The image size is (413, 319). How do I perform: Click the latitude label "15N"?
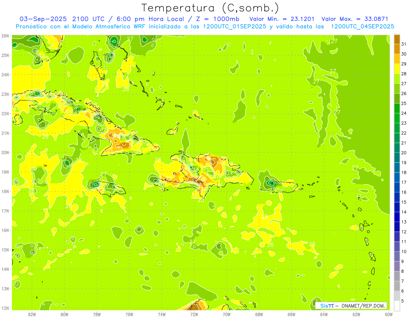5,249
